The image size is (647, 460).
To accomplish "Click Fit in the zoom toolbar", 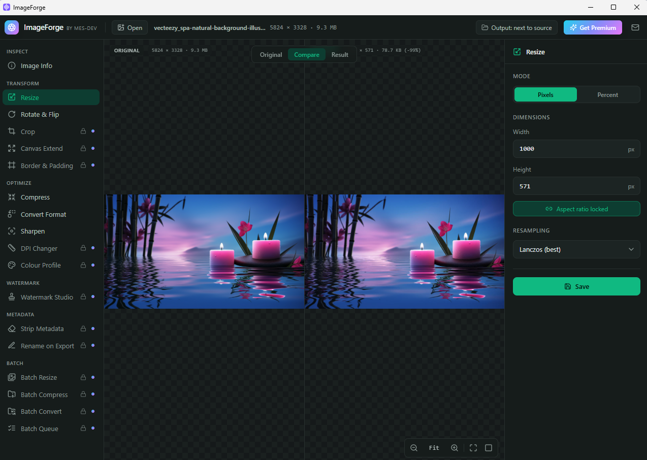I will point(434,448).
